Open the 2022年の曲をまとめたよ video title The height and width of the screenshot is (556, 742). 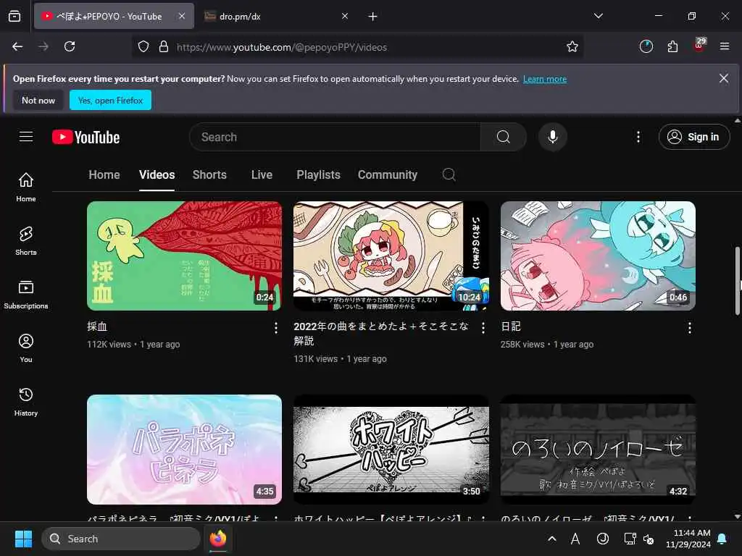[x=381, y=333]
